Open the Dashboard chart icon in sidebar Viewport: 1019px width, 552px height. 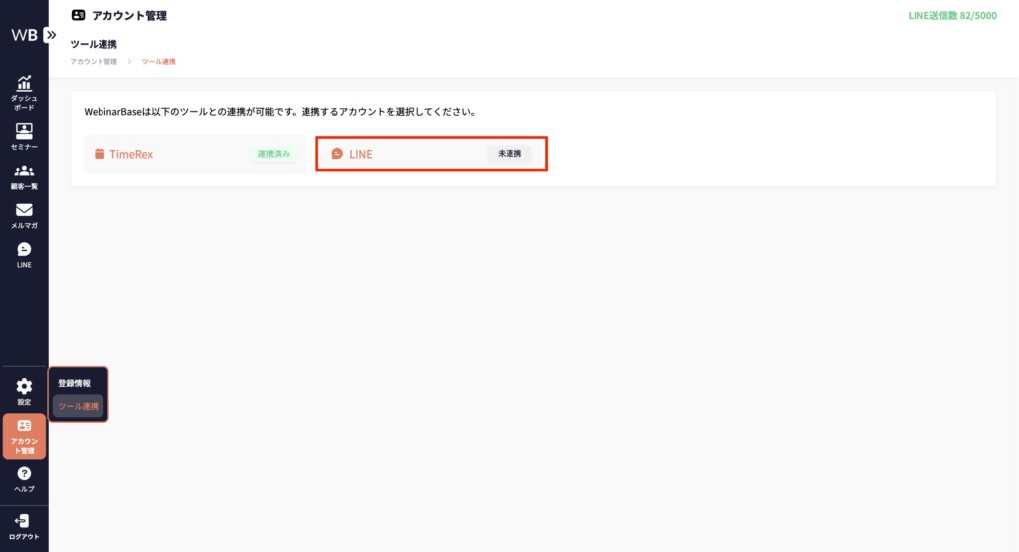[x=24, y=84]
